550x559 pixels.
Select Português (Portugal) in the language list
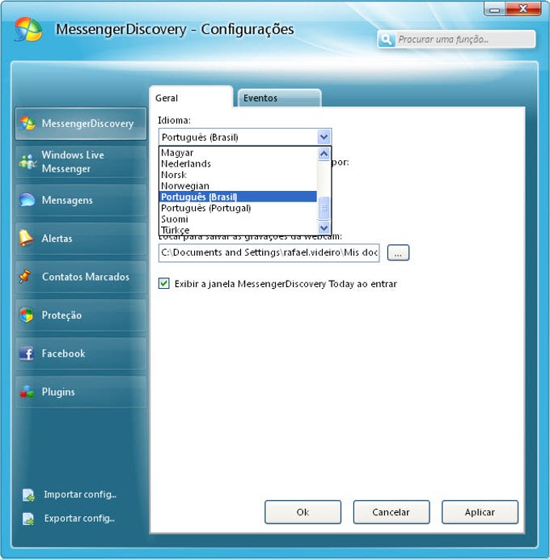click(x=238, y=208)
